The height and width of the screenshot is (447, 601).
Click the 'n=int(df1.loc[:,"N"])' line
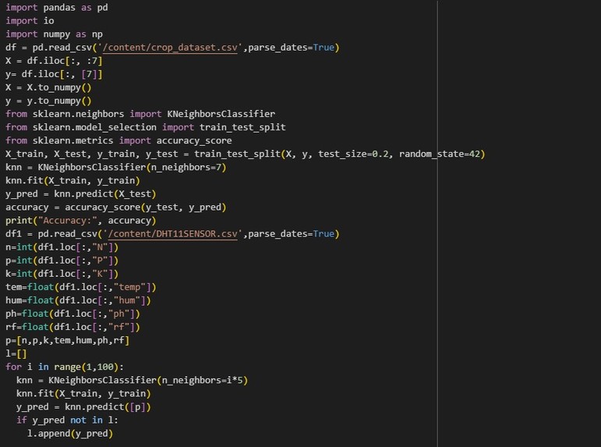62,247
